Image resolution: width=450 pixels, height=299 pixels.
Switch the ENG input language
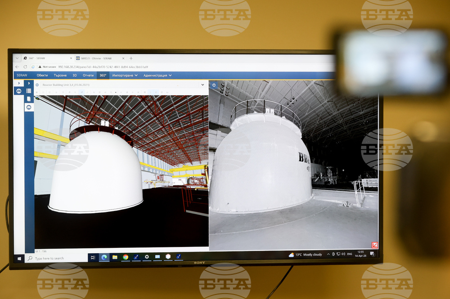pos(350,254)
